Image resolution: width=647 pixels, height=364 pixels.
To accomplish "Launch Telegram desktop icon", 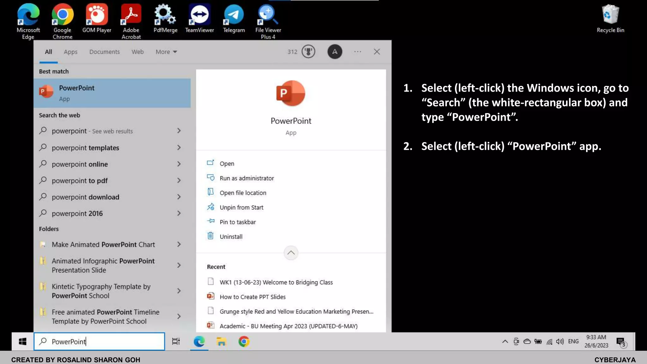I will click(x=234, y=18).
